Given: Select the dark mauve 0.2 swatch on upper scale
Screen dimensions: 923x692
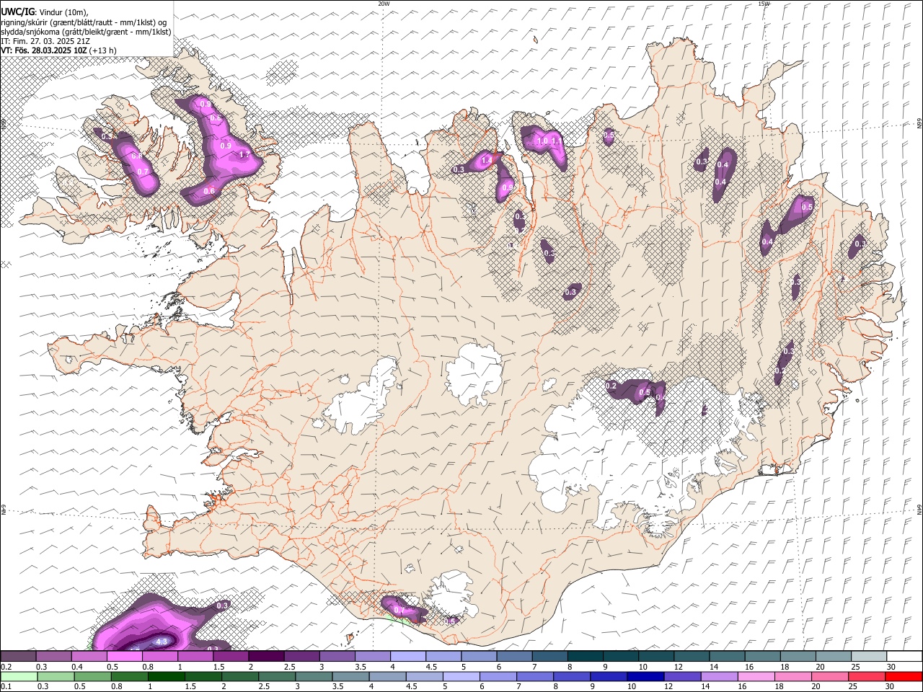Looking at the screenshot, I should pyautogui.click(x=18, y=657).
